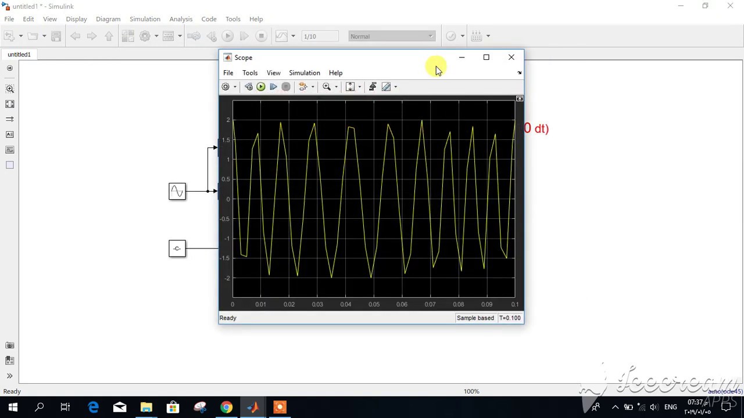This screenshot has height=418, width=744.
Task: Click Image icon in left palette
Action: pyautogui.click(x=9, y=150)
